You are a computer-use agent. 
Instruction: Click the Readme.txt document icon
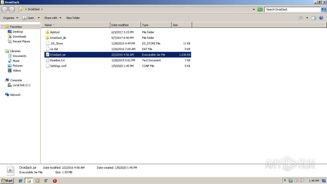(x=47, y=60)
